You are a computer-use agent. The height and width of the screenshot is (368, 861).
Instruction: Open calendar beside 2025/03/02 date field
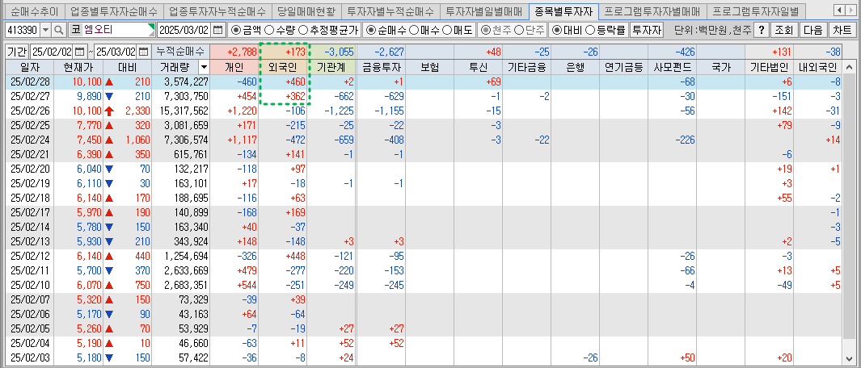[218, 30]
